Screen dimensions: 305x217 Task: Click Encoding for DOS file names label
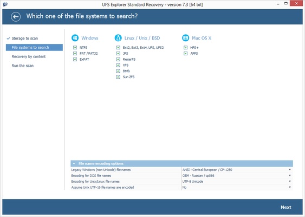[91, 176]
